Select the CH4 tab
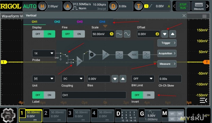 [x=102, y=22]
